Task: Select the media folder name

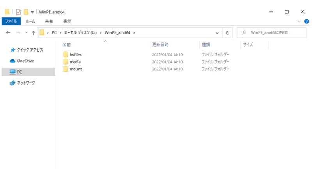Action: [75, 62]
